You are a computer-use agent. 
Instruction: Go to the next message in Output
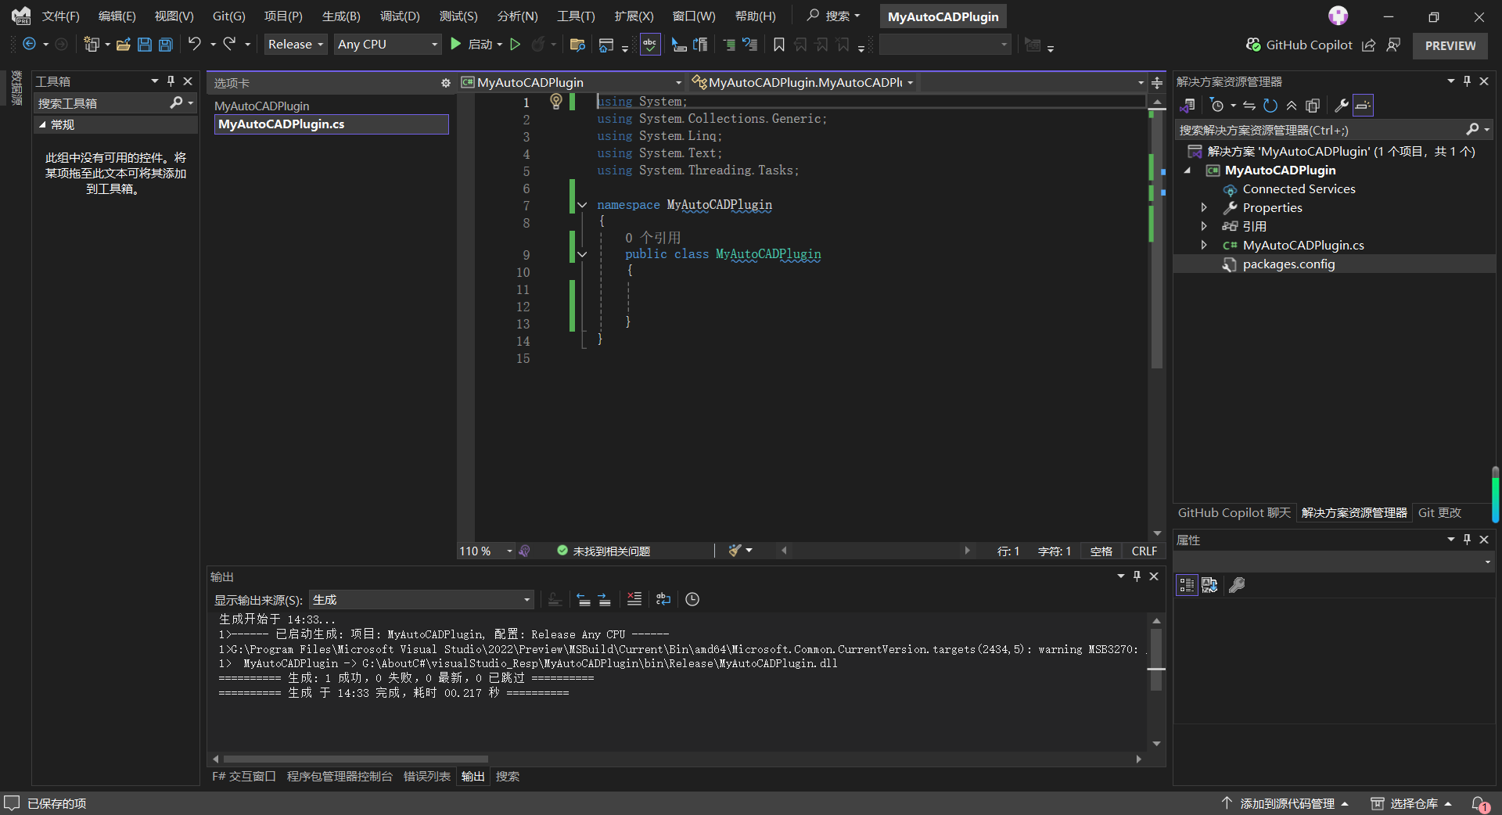(x=604, y=599)
